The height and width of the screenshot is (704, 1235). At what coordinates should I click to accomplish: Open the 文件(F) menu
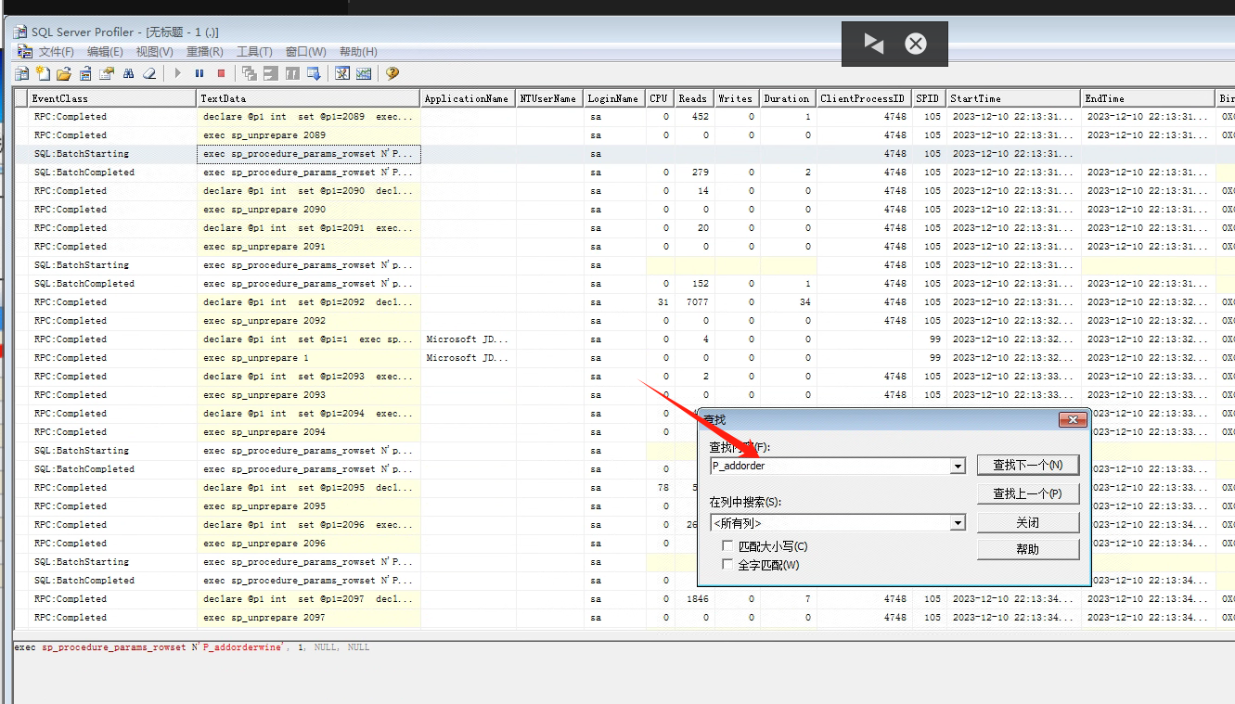[x=57, y=52]
